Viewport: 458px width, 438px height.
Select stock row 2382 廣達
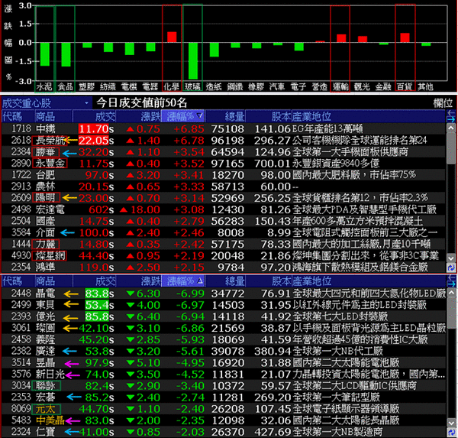click(x=224, y=351)
